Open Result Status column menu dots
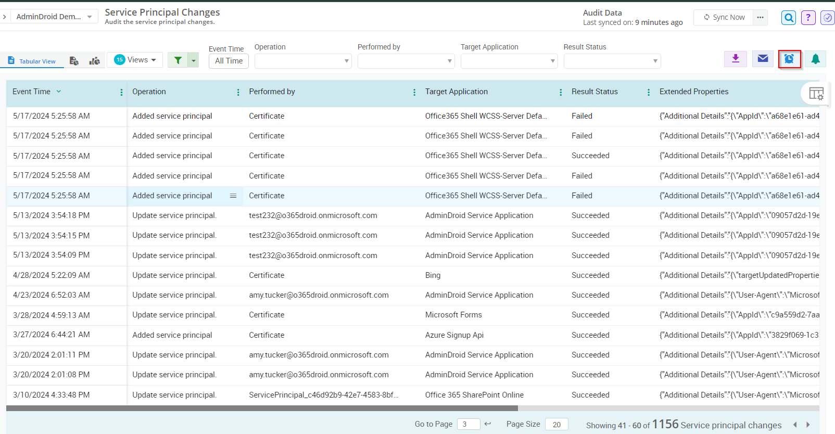 tap(648, 92)
